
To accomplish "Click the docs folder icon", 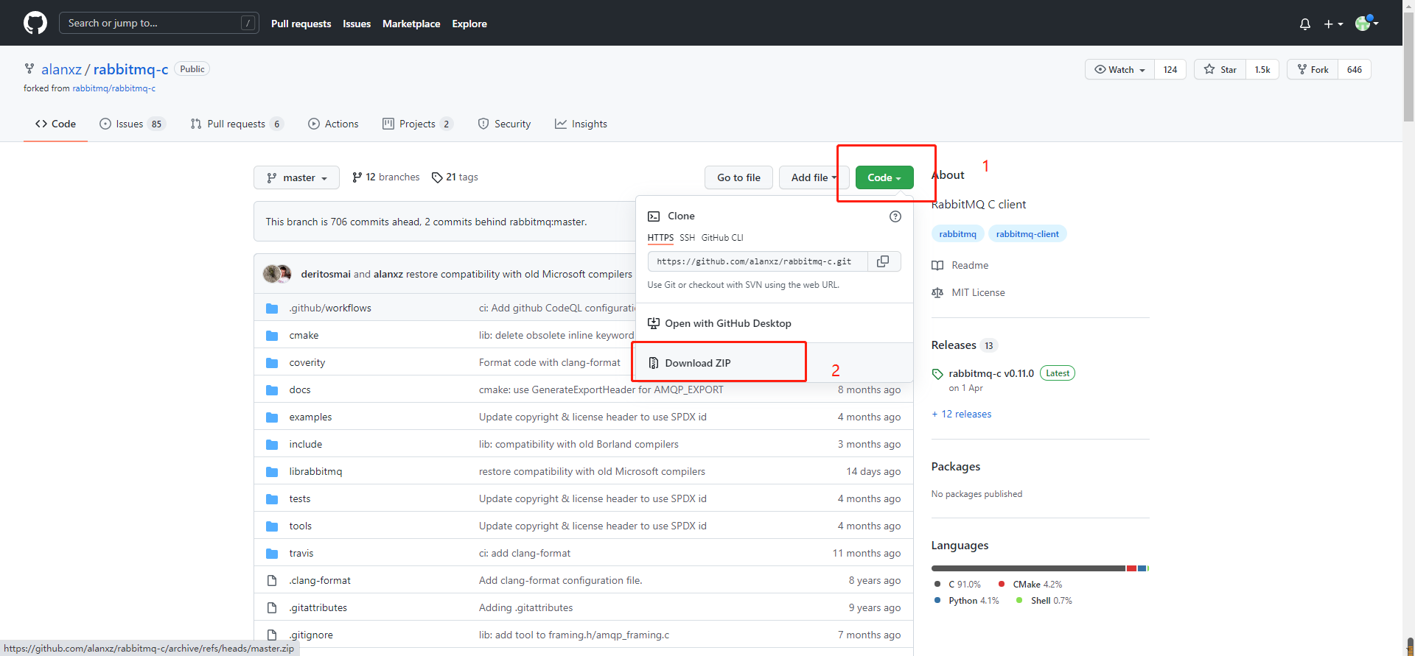I will [x=272, y=390].
